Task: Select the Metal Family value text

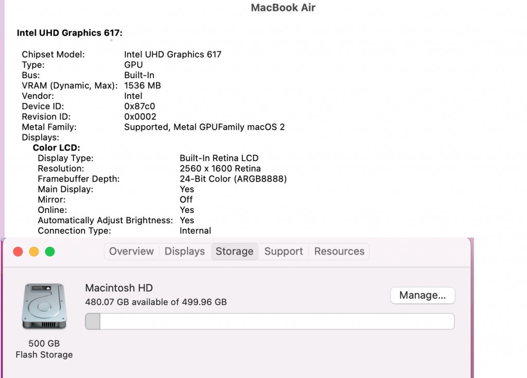Action: (x=204, y=127)
